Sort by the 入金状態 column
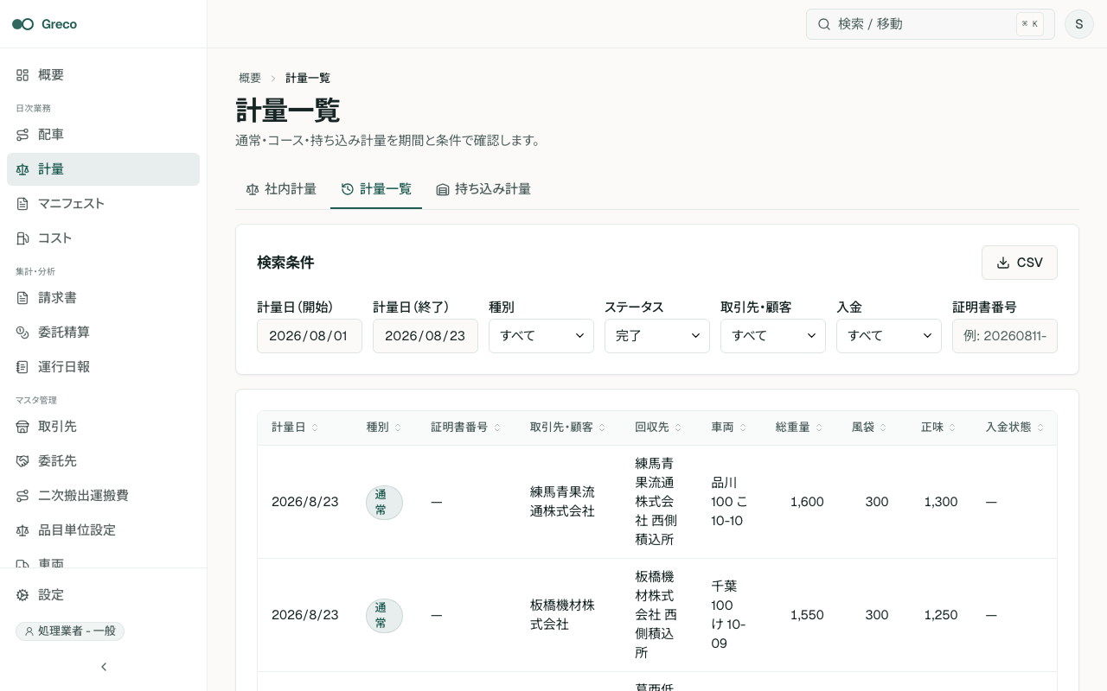Screen dimensions: 1107x691 click(x=1014, y=428)
